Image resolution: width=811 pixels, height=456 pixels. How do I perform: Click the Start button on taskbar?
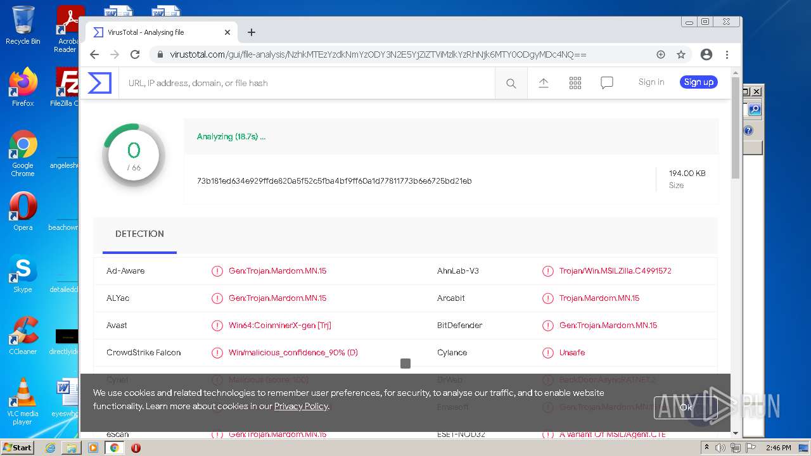18,447
